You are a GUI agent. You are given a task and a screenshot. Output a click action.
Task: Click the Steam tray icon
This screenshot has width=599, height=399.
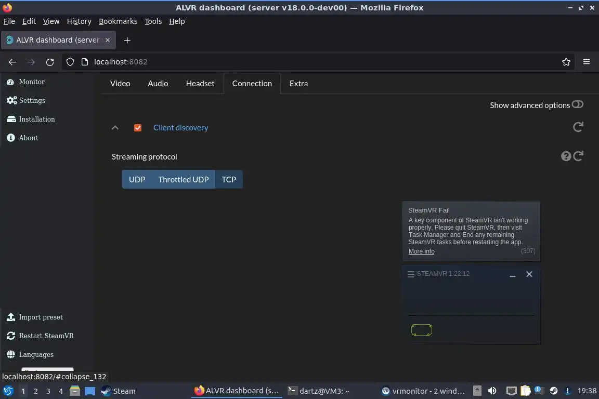pyautogui.click(x=554, y=391)
